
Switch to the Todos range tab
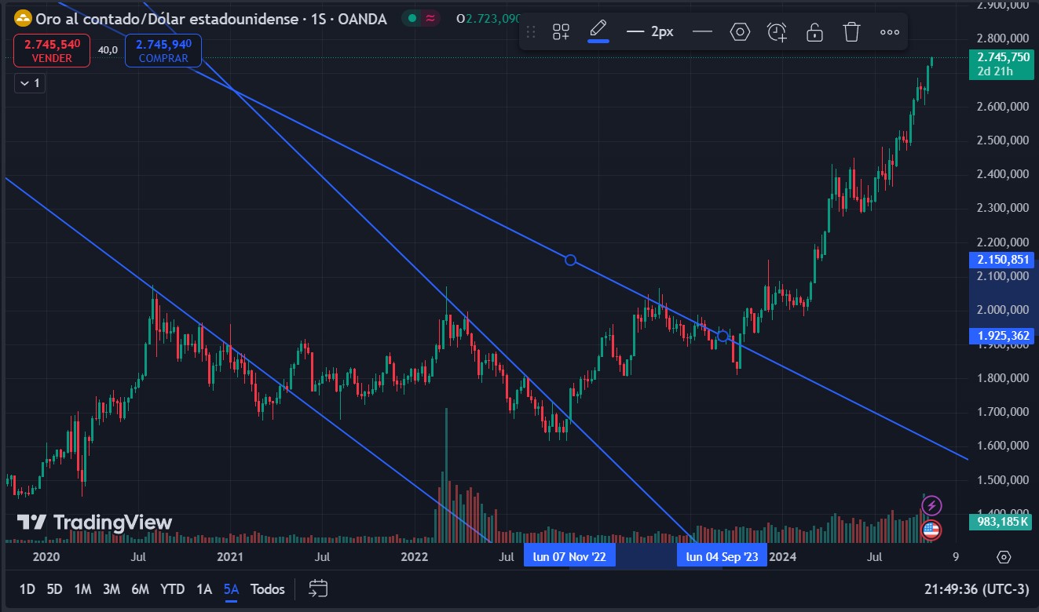267,589
